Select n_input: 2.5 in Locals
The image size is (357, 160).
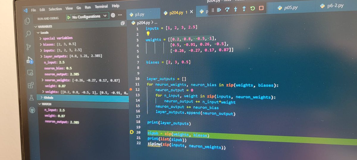(x=54, y=63)
